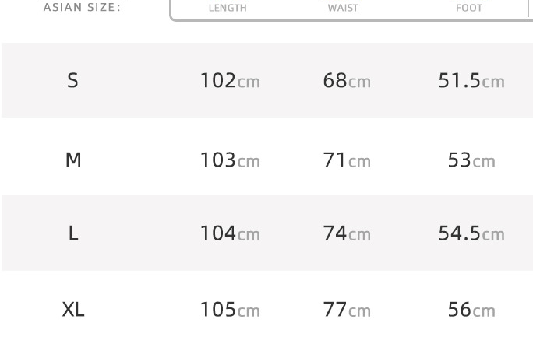Select the LENGTH column header
The height and width of the screenshot is (337, 533).
228,8
